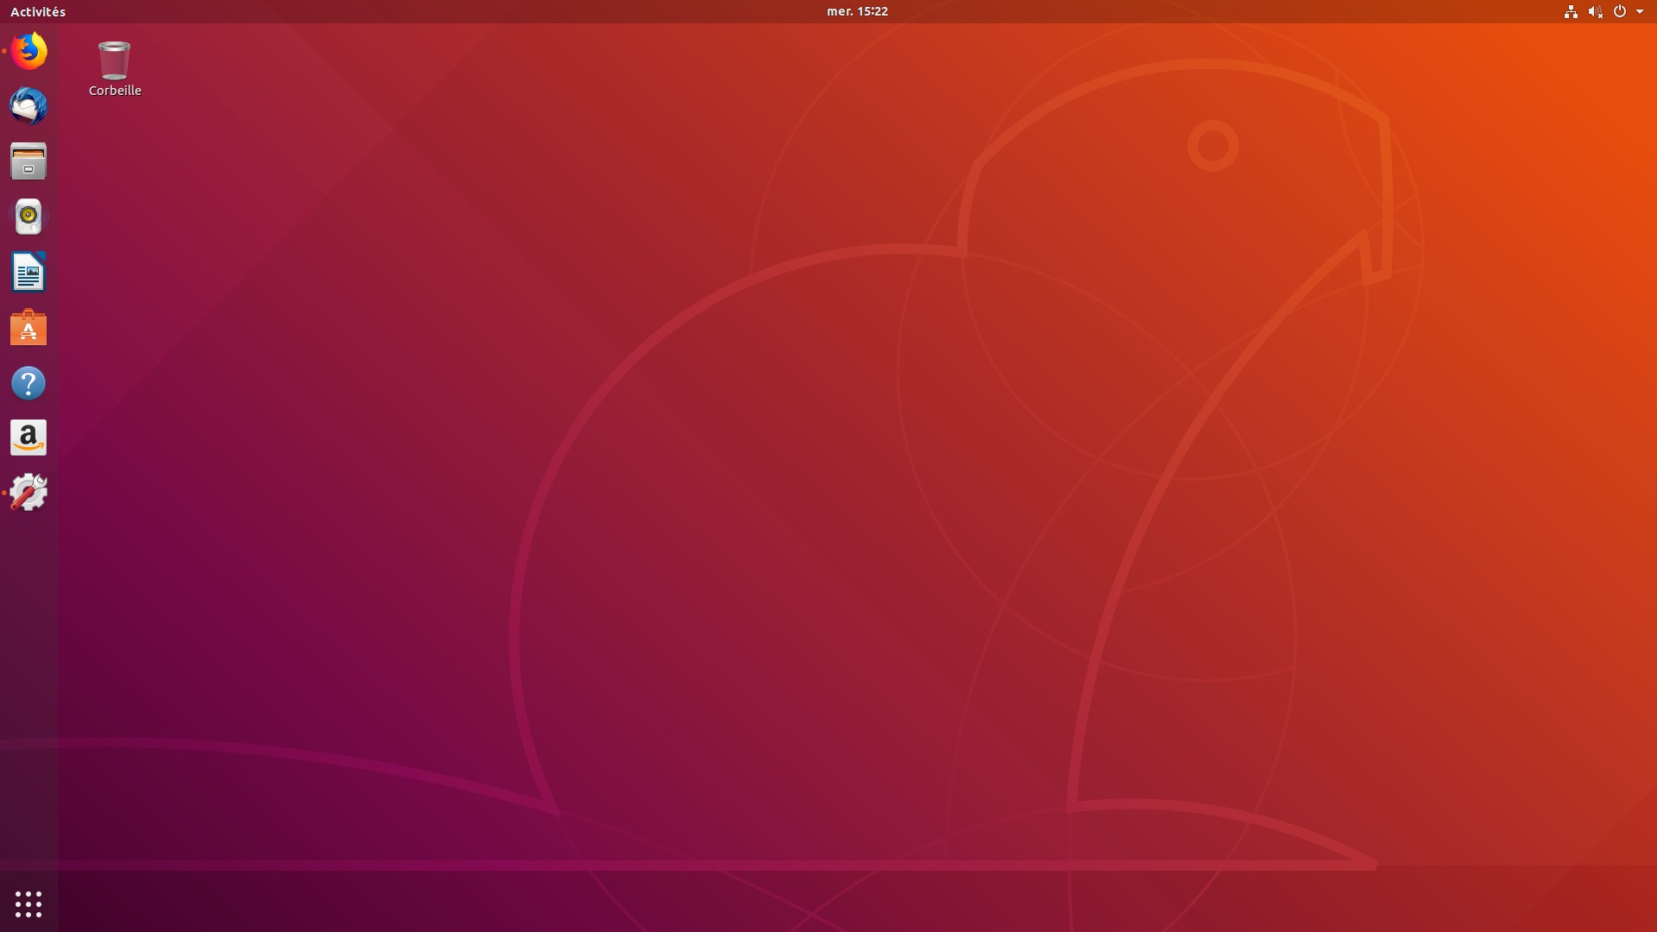The height and width of the screenshot is (932, 1657).
Task: Click the power icon in top bar
Action: coord(1620,11)
